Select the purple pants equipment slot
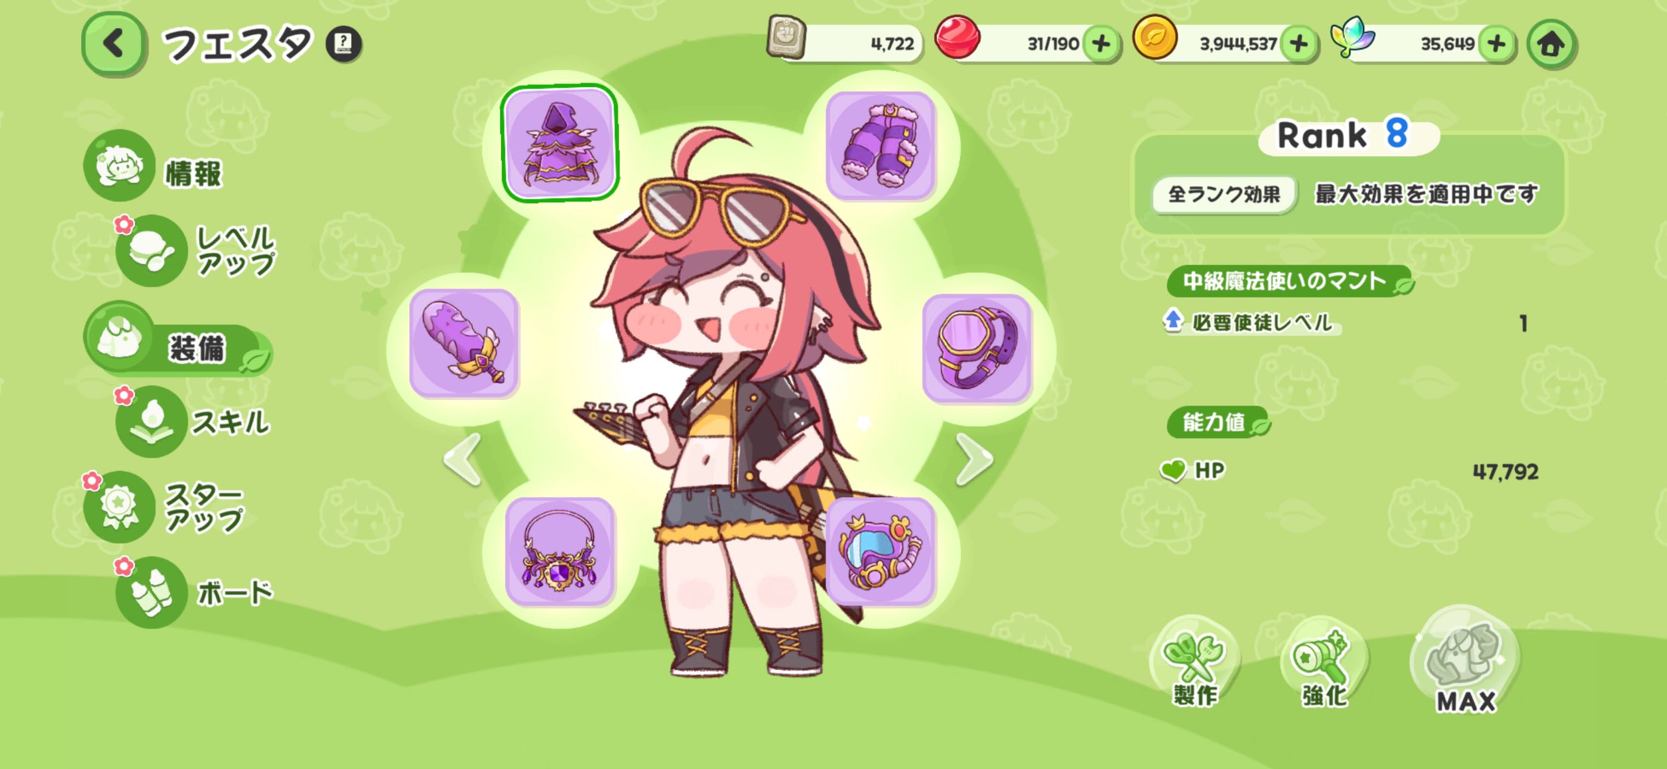This screenshot has width=1667, height=769. [881, 145]
